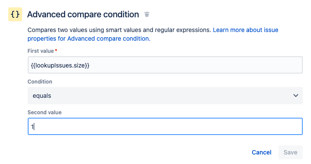Image resolution: width=311 pixels, height=164 pixels.
Task: Save the advanced compare condition
Action: click(x=290, y=152)
